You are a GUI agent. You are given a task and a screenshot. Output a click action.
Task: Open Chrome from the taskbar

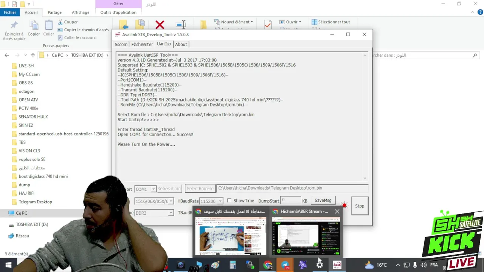click(268, 265)
